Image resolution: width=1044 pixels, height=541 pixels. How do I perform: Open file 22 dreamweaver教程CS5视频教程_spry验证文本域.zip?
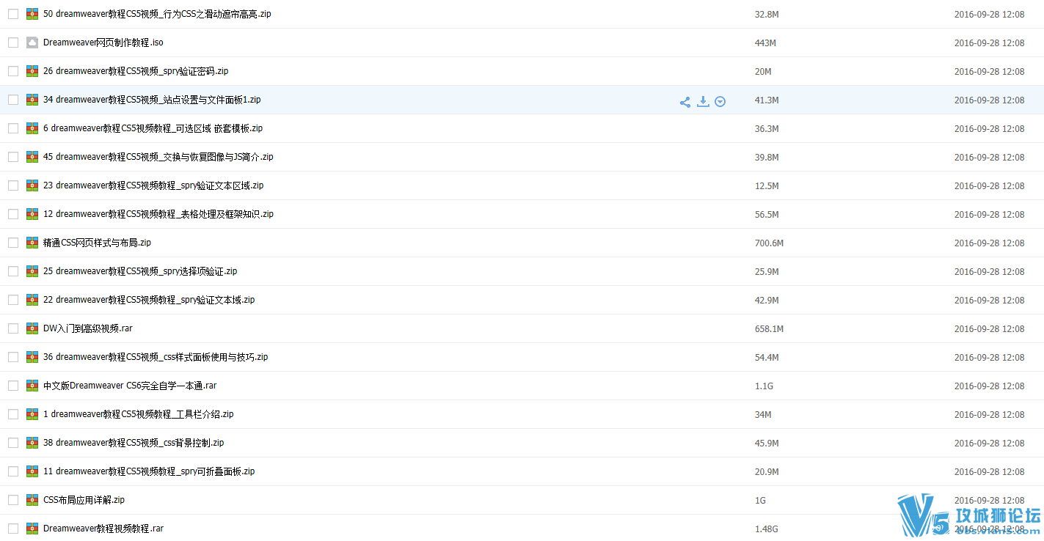(x=149, y=300)
